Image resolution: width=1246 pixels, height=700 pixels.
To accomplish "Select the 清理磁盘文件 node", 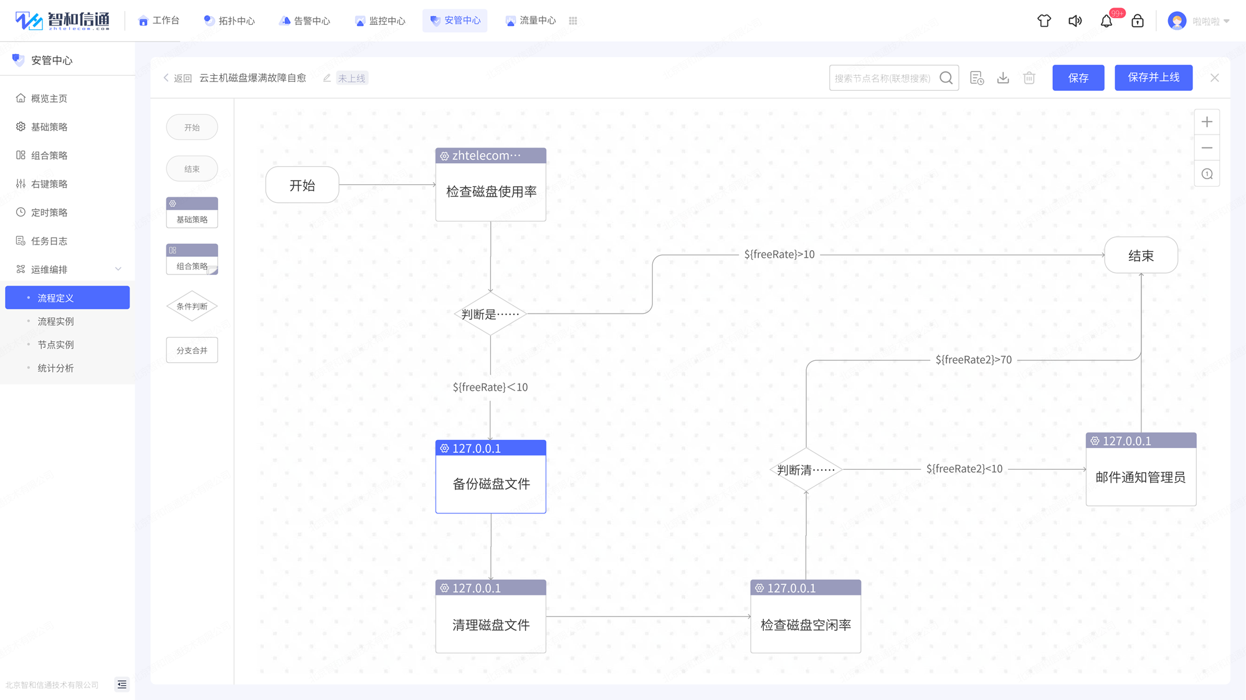I will 491,617.
